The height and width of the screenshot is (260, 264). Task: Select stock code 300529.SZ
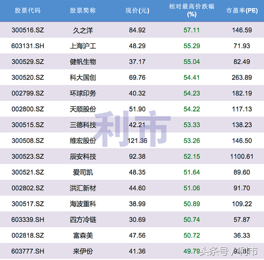pyautogui.click(x=28, y=62)
